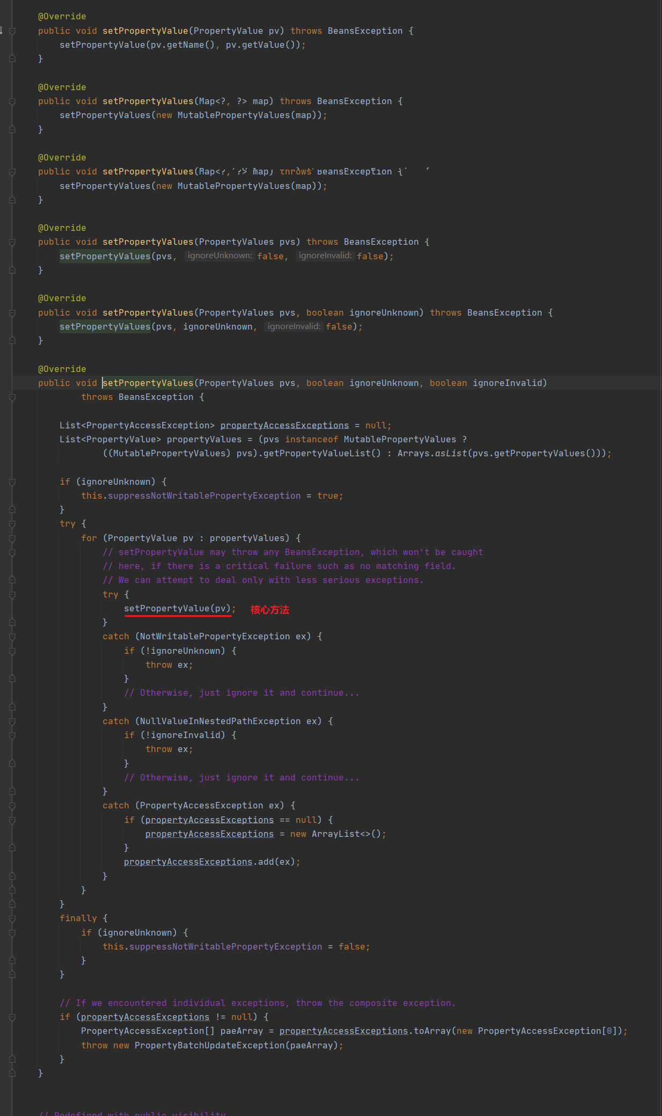Fold the catch (PropertyAccessException ex) block
The image size is (662, 1116).
point(12,806)
